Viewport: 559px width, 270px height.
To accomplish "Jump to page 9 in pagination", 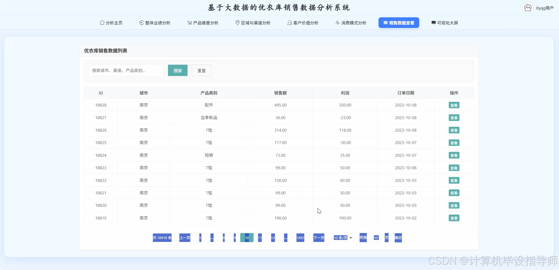I will (235, 238).
